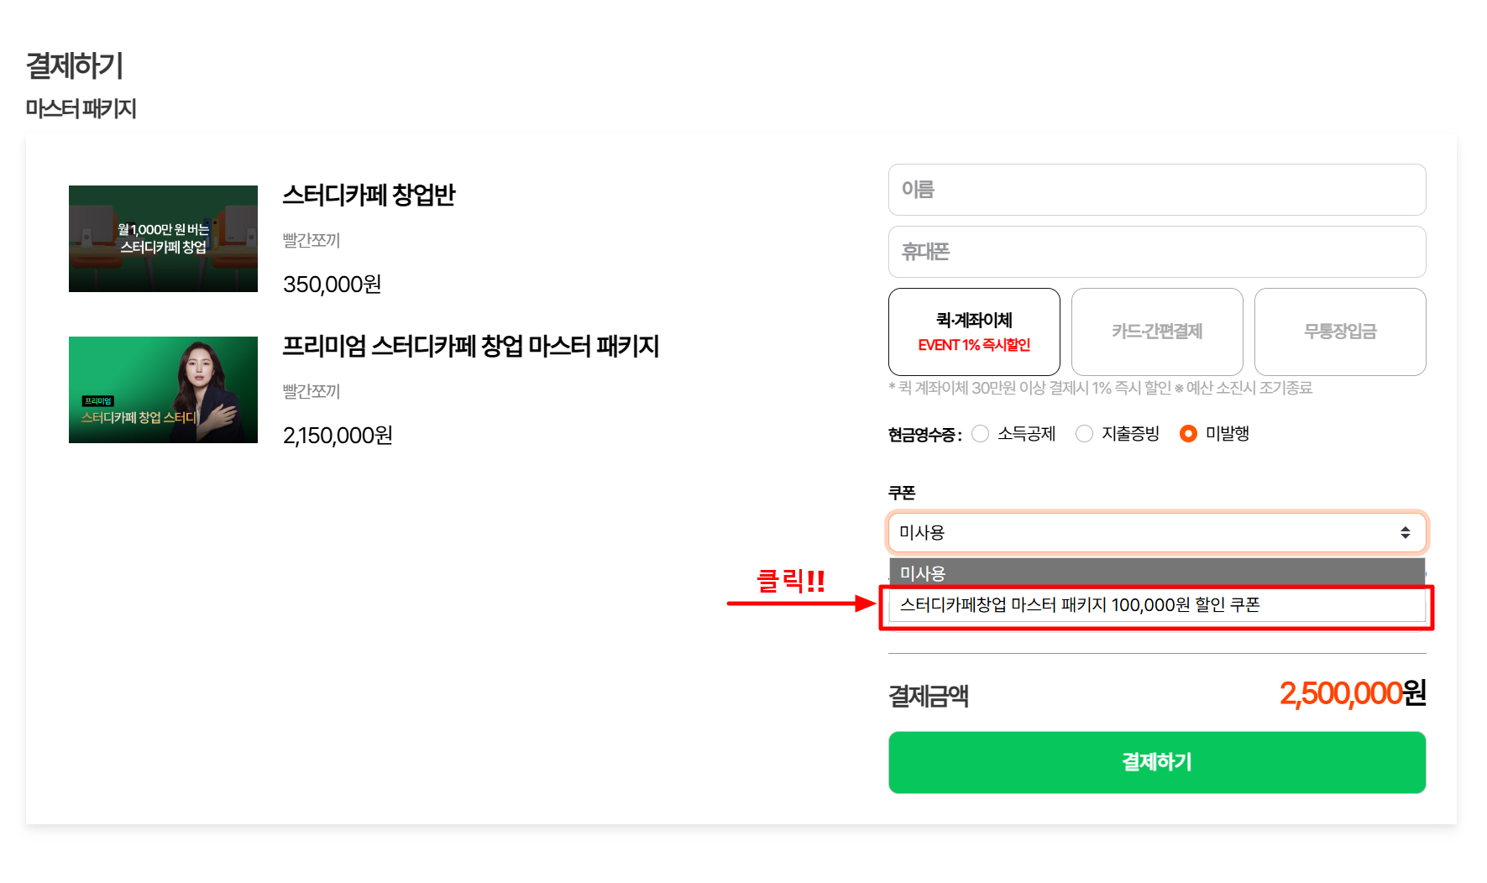Click the 휴대폰 phone input field
The height and width of the screenshot is (883, 1487).
pyautogui.click(x=1157, y=252)
